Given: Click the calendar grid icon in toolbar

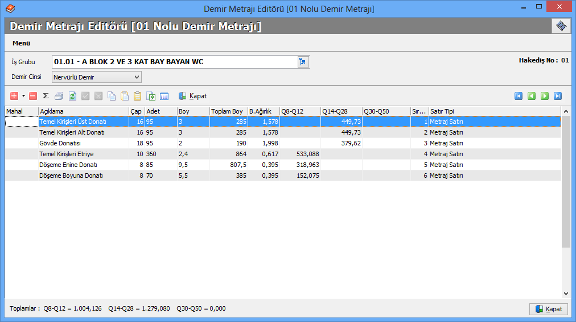Looking at the screenshot, I should (x=164, y=97).
